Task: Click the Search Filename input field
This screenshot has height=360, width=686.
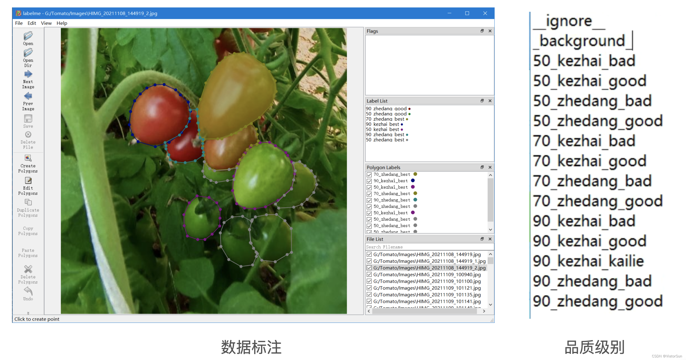Action: pos(429,247)
